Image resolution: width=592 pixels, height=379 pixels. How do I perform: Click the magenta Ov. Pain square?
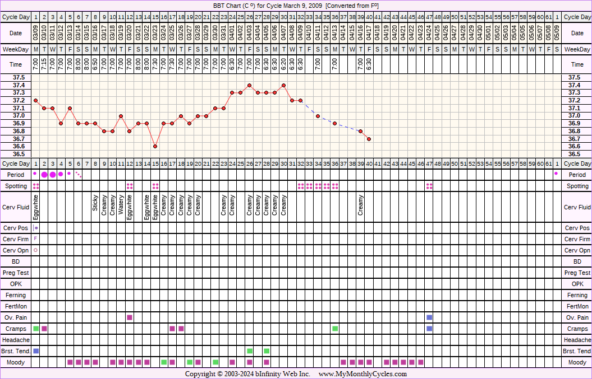coord(130,317)
